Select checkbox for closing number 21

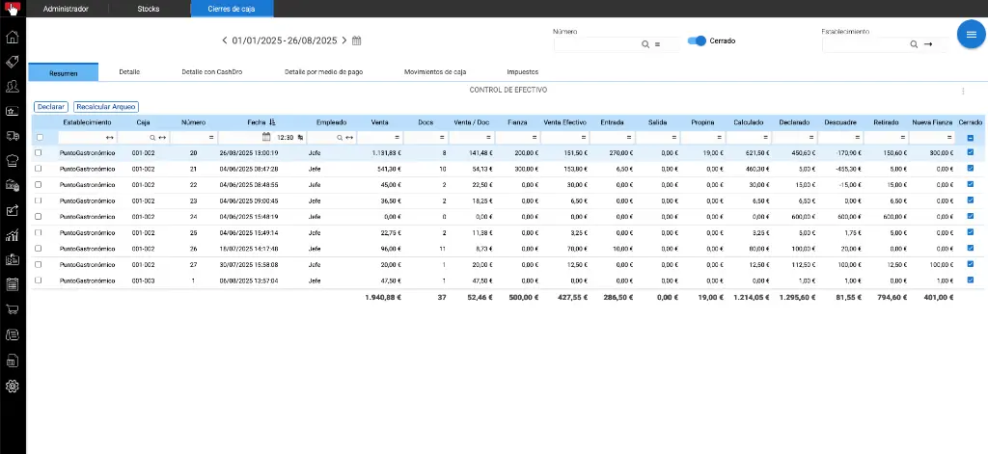coord(39,169)
